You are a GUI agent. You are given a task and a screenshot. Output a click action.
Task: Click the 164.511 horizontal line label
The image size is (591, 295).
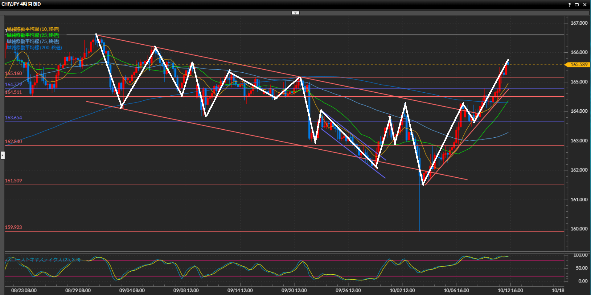click(14, 92)
